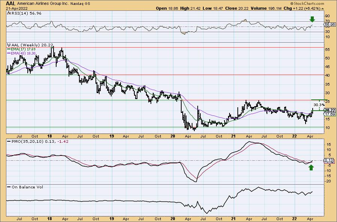Click the Volume 196.1M value
The height and width of the screenshot is (222, 337).
266,8
